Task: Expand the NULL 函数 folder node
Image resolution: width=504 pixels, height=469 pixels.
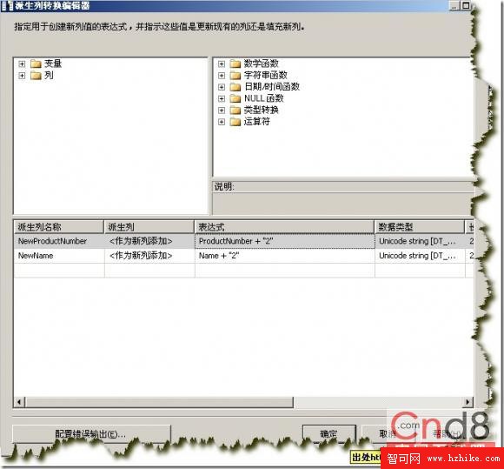Action: pyautogui.click(x=222, y=98)
